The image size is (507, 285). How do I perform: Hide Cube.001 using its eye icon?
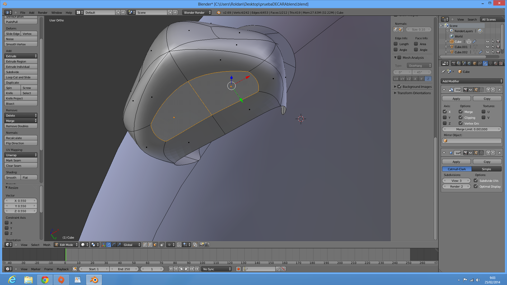click(487, 47)
